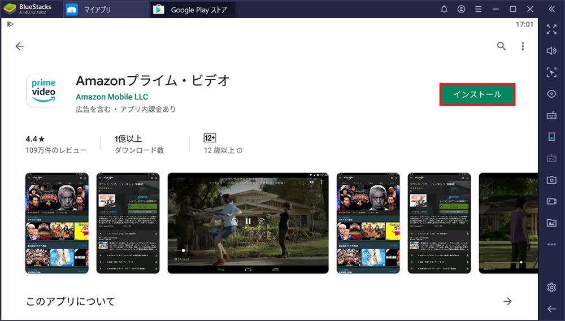Open the partially visible last screenshot

[x=508, y=223]
